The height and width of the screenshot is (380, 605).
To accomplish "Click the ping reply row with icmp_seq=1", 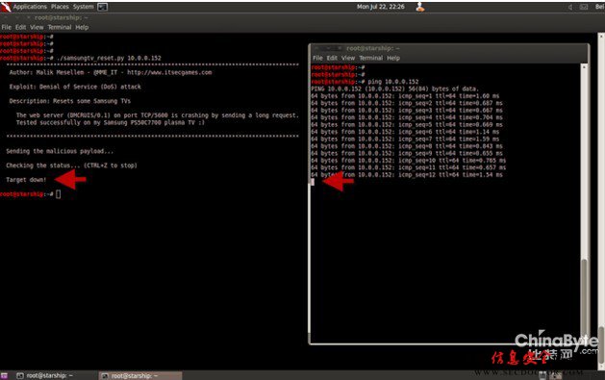I will tap(405, 96).
